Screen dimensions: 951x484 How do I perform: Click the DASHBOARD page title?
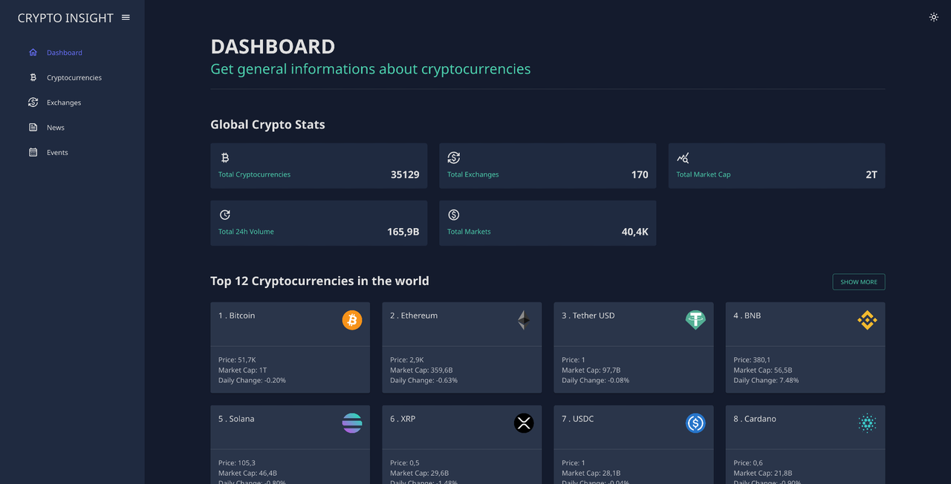[x=273, y=46]
